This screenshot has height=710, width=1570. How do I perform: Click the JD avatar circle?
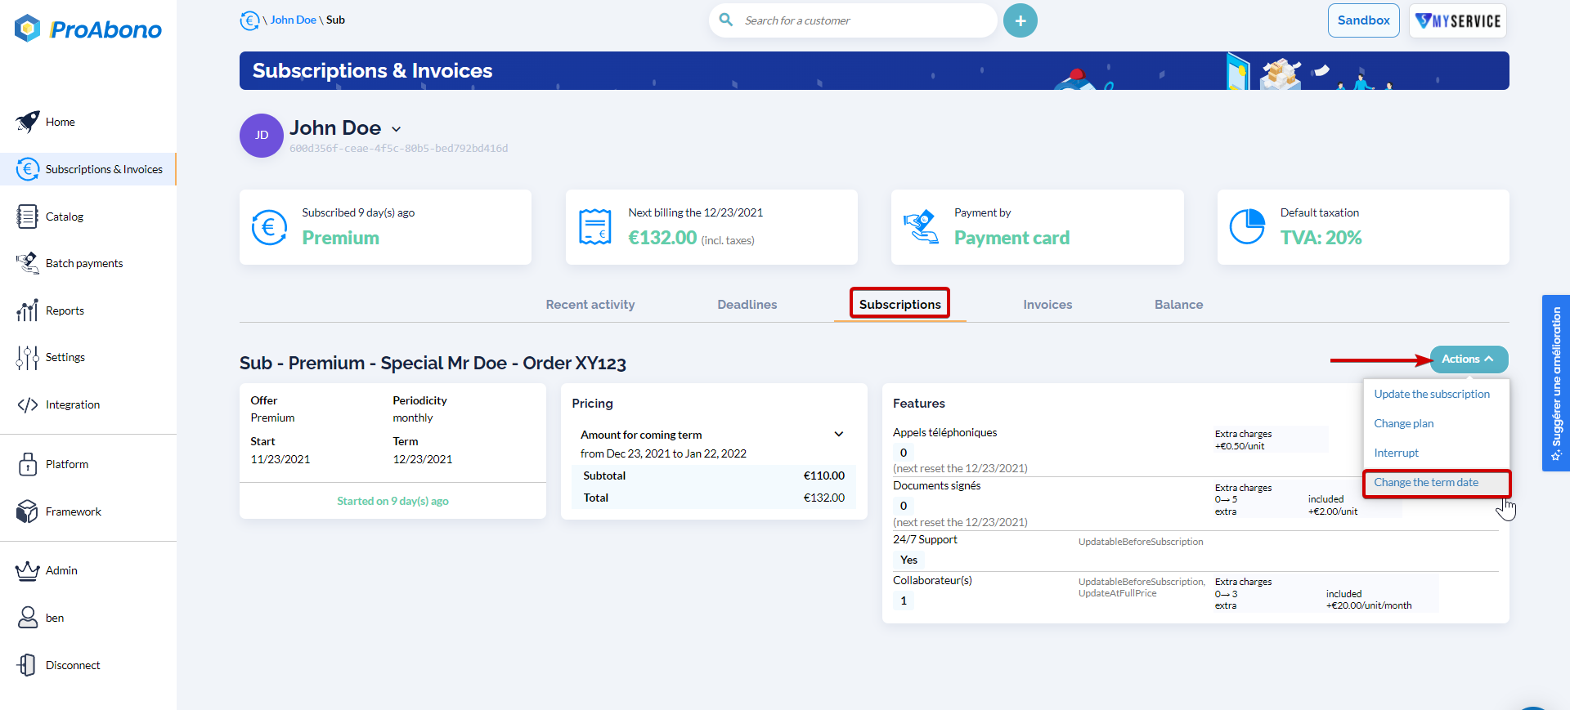point(262,136)
